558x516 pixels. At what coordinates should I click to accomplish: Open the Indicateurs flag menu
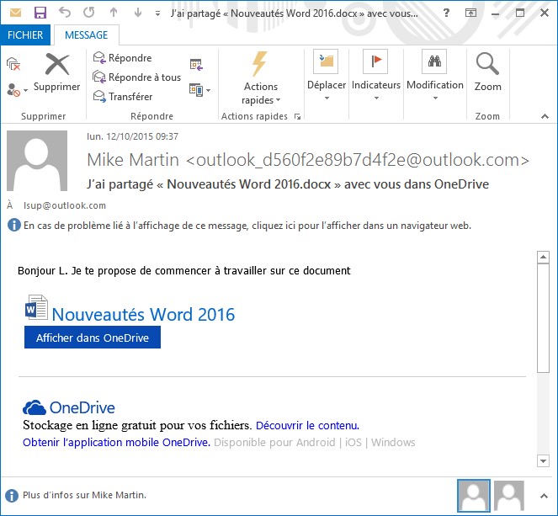click(376, 75)
